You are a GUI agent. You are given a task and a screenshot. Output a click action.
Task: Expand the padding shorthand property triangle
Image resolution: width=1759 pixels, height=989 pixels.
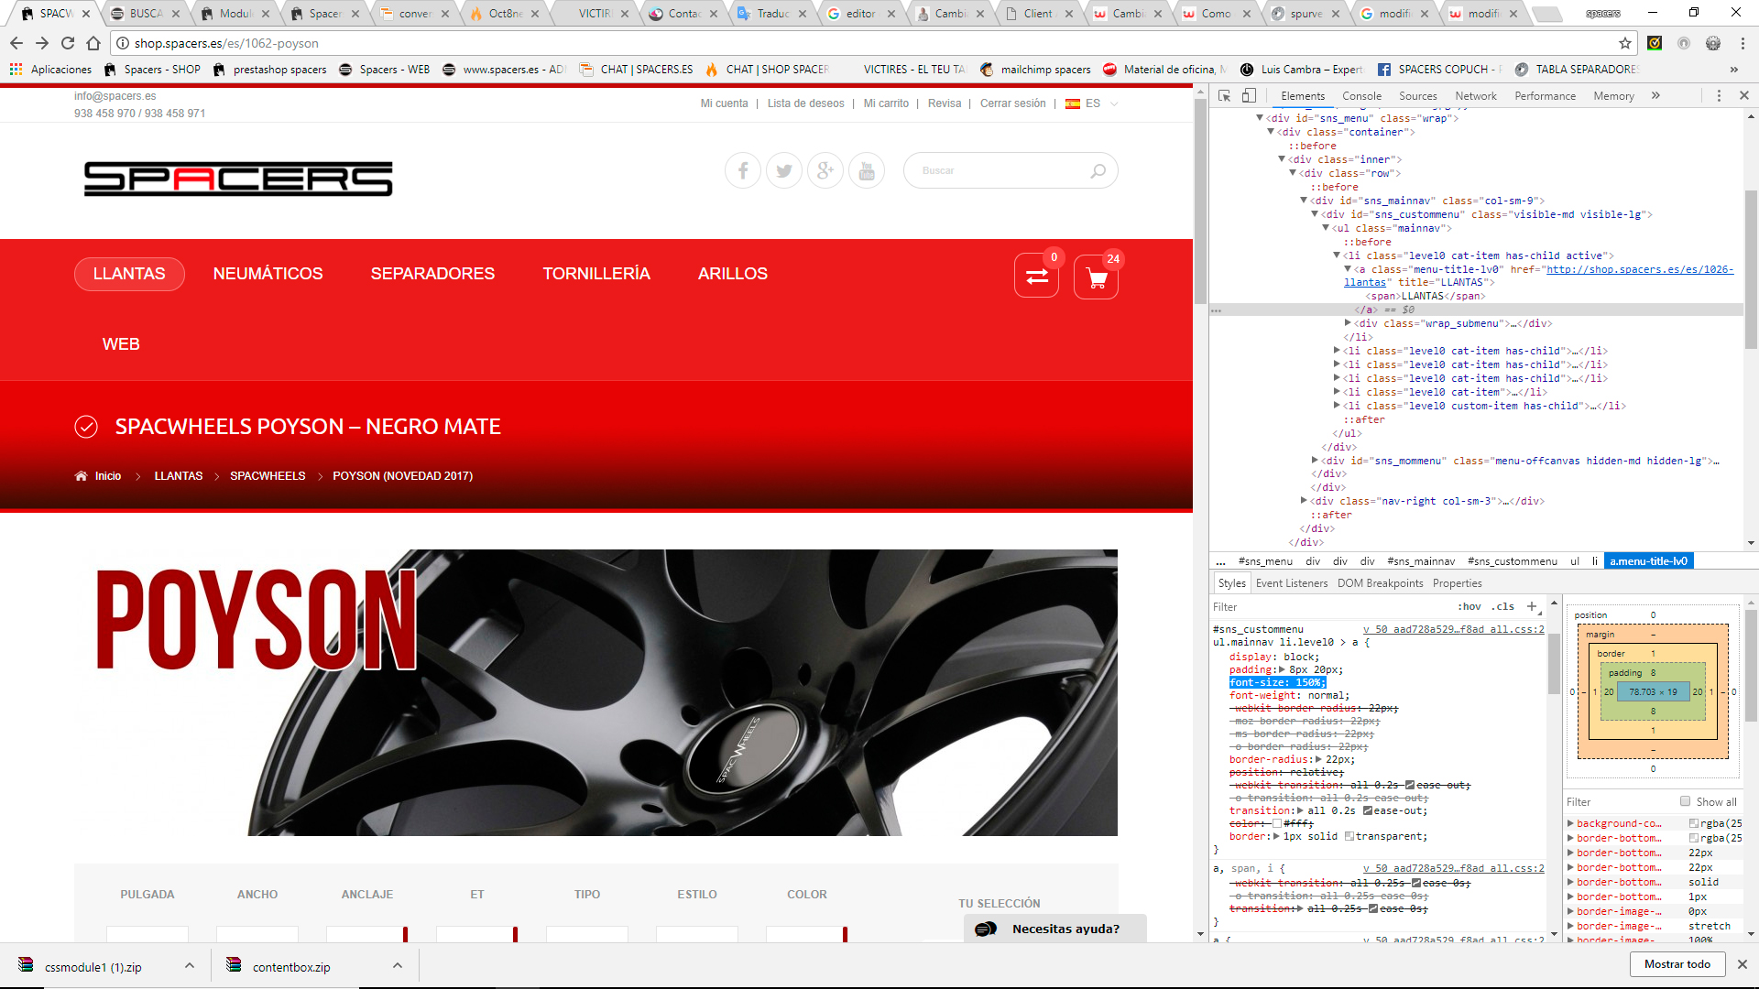1282,669
